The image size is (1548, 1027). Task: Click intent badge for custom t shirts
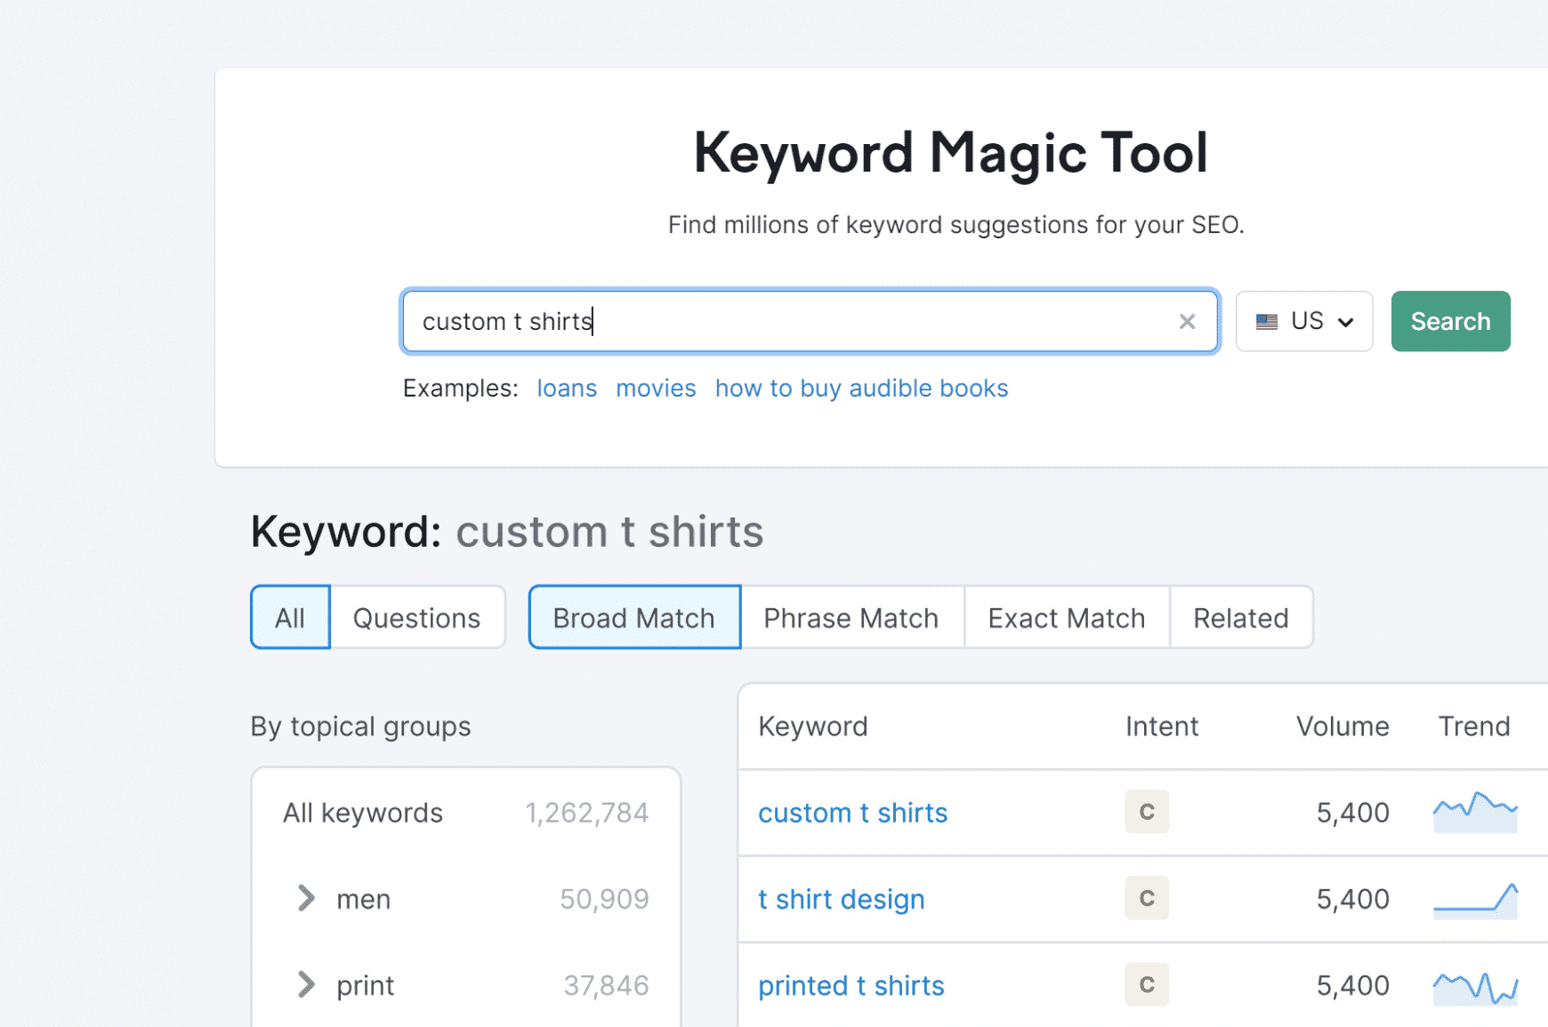(1146, 812)
